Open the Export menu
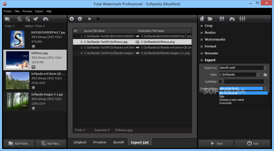This screenshot has width=274, height=151. (x=39, y=11)
